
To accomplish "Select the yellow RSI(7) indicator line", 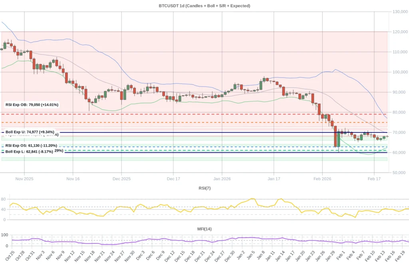I will click(x=252, y=198).
